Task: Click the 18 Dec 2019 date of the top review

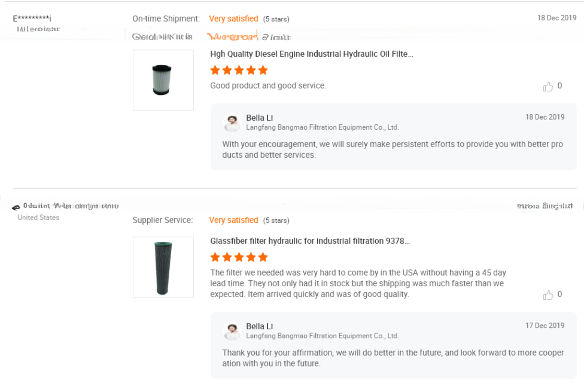Action: [556, 18]
